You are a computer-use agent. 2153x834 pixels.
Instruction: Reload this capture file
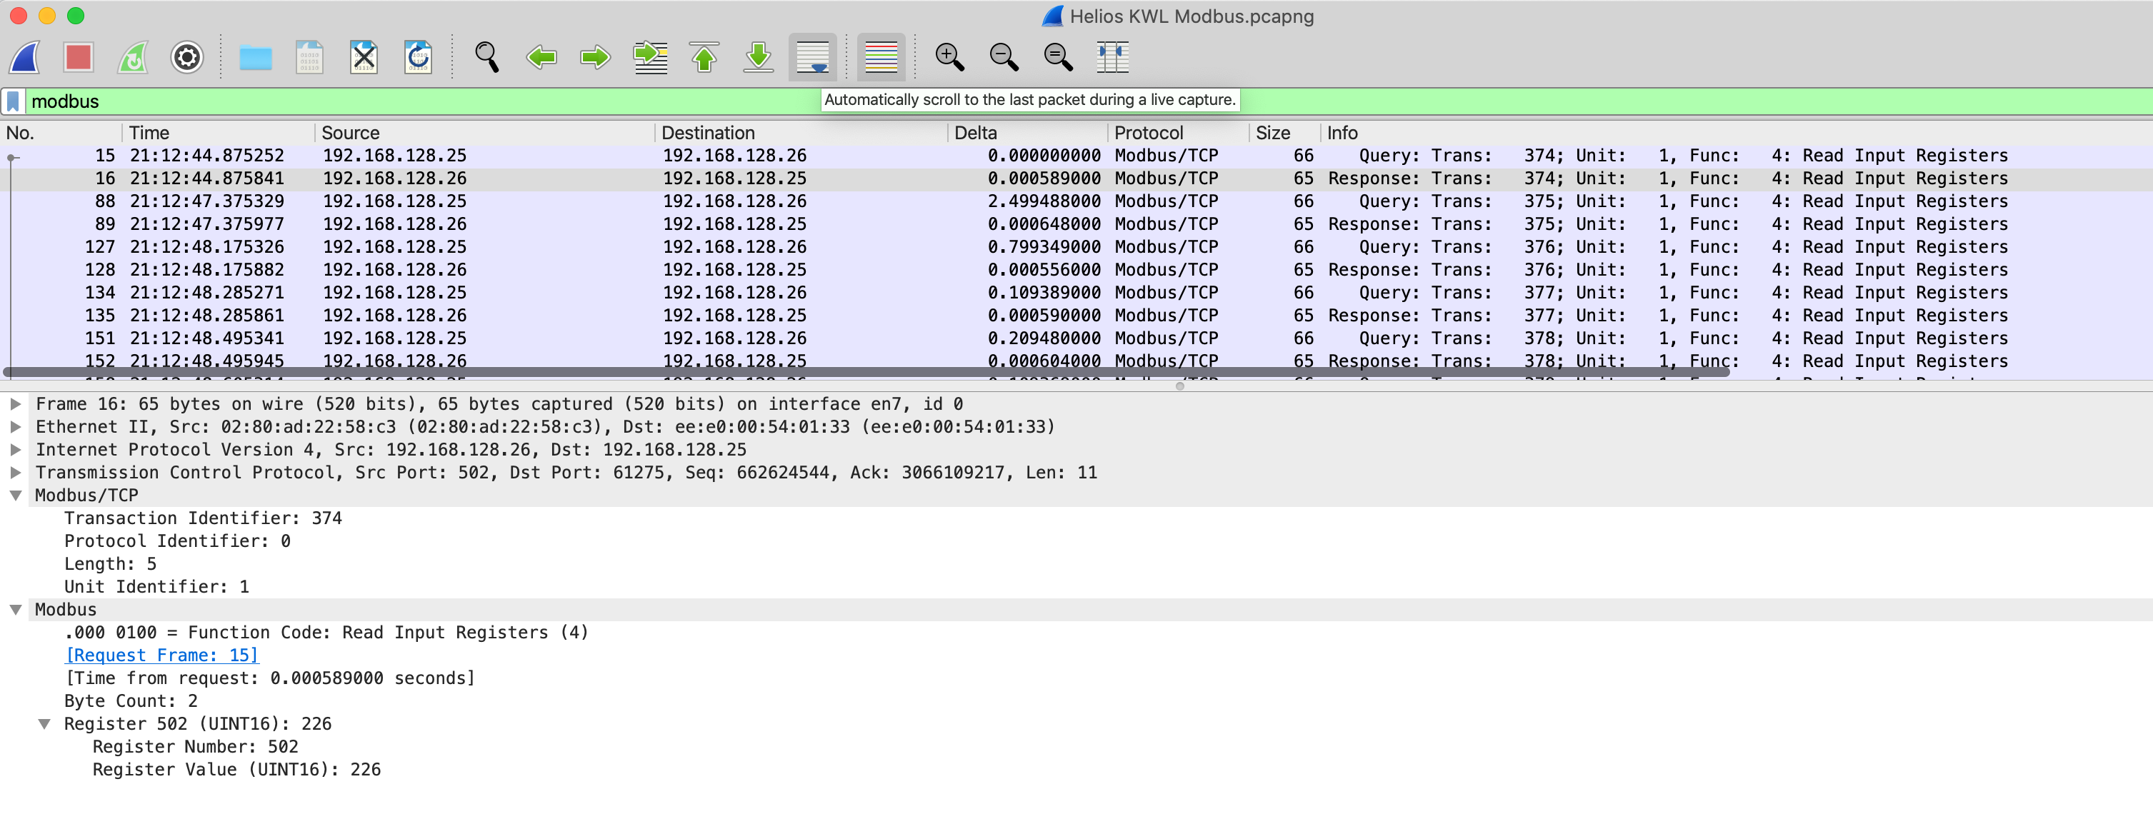(418, 58)
